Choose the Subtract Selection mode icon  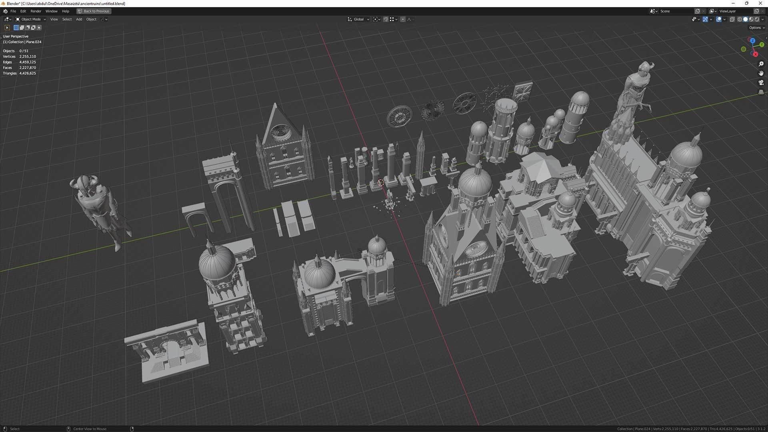[x=28, y=28]
